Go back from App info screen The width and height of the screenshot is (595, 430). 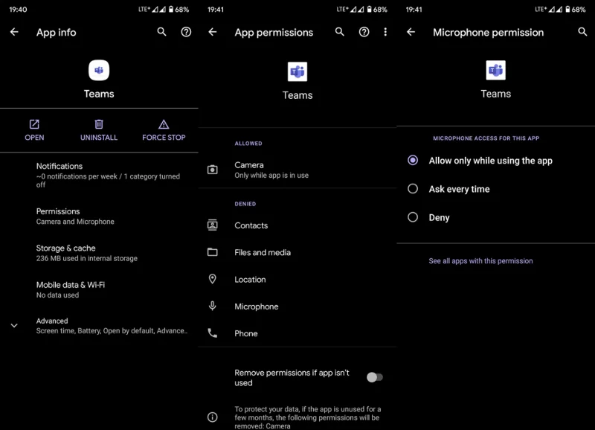(14, 32)
